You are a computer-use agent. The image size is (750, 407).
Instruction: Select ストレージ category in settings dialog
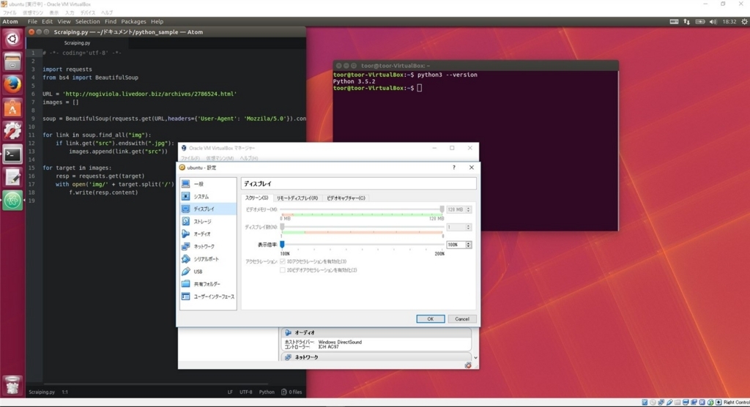tap(208, 222)
